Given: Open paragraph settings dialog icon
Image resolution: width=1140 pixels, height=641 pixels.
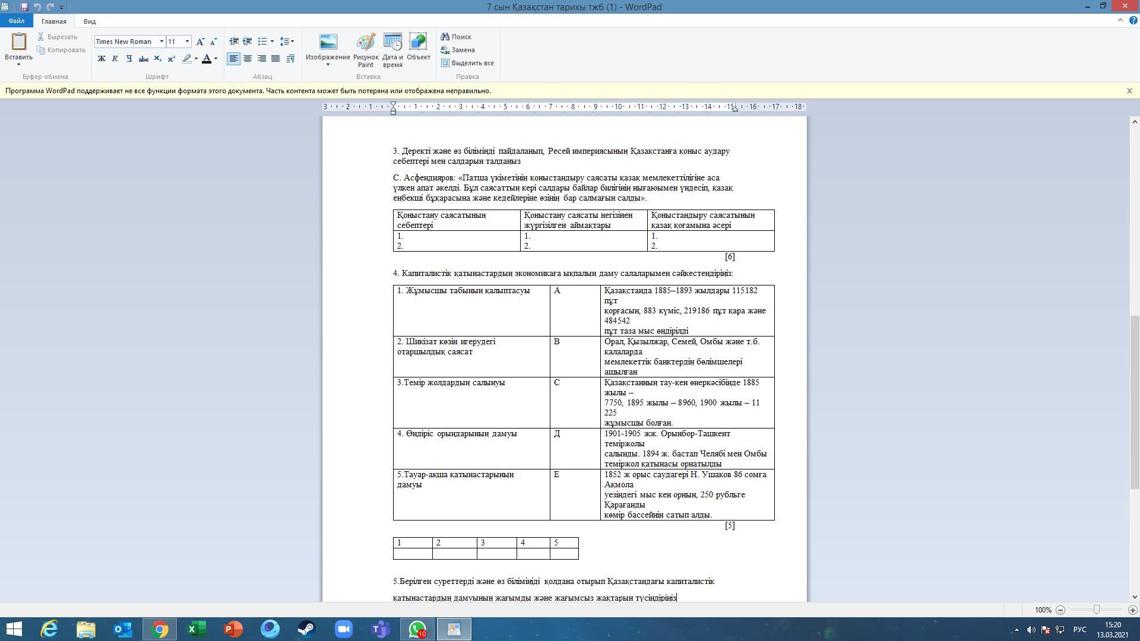Looking at the screenshot, I should click(x=290, y=59).
